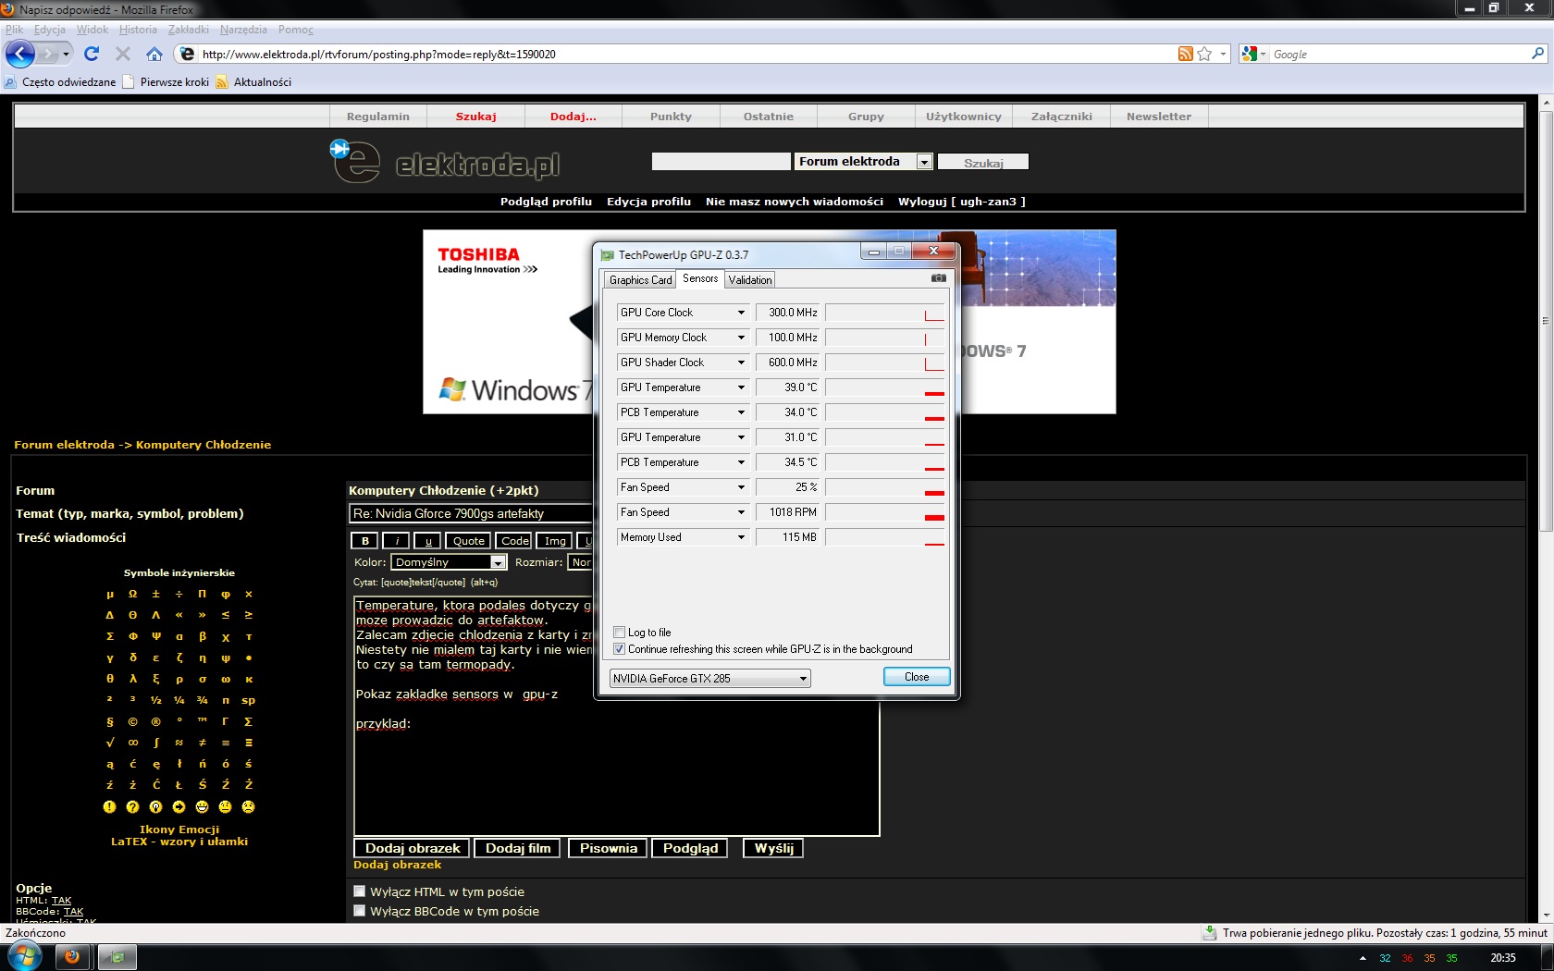Insert the question mark emoticon
This screenshot has height=971, width=1554.
pyautogui.click(x=132, y=806)
